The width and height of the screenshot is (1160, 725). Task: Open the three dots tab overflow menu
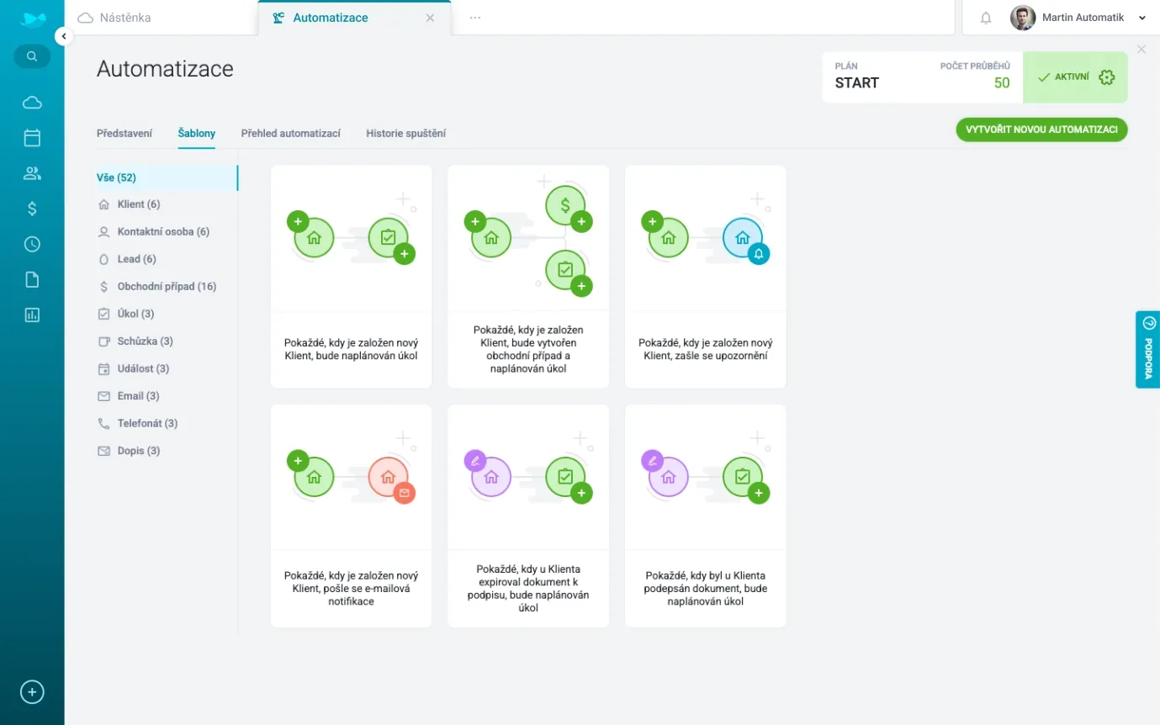coord(475,18)
